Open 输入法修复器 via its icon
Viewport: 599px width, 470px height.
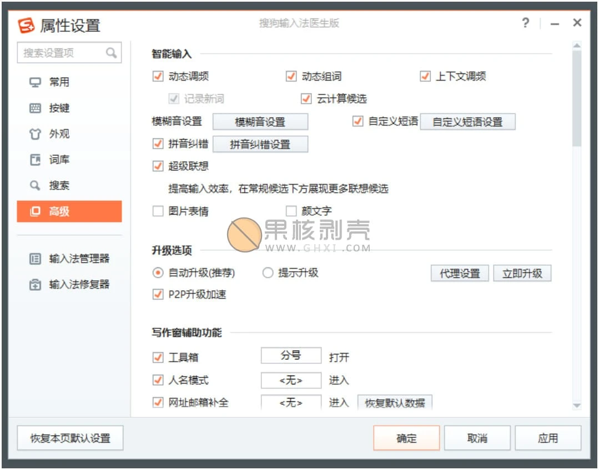click(x=35, y=285)
